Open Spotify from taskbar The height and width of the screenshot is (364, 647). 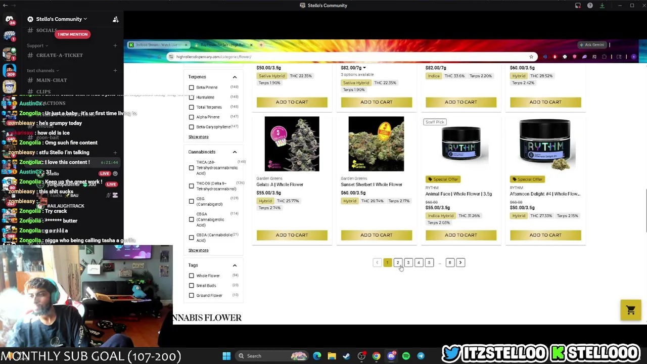406,356
